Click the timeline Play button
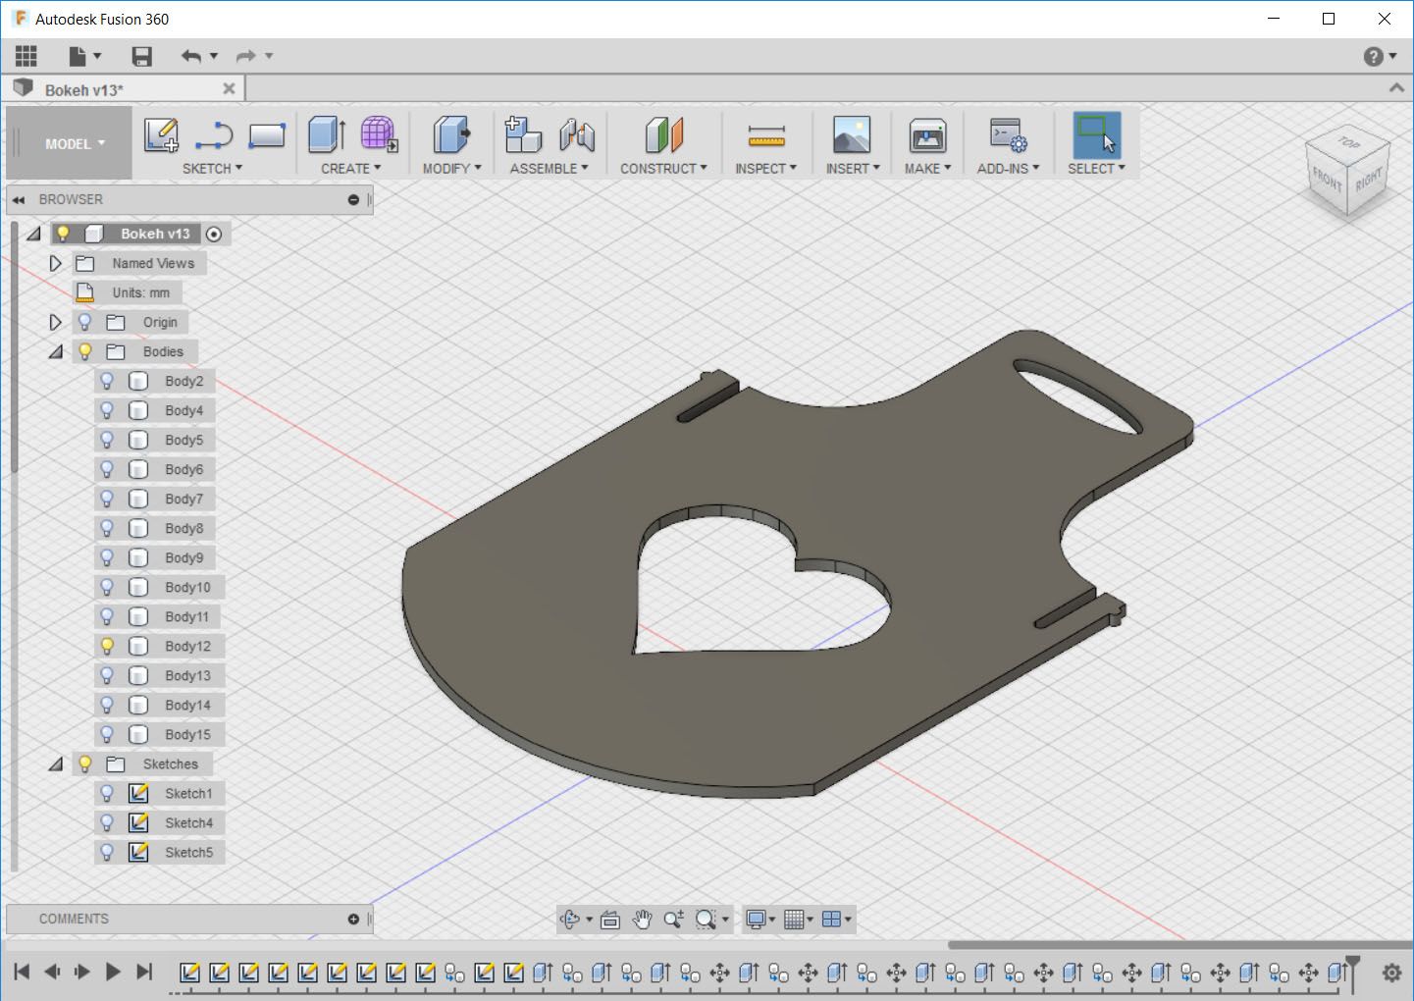Image resolution: width=1414 pixels, height=1001 pixels. coord(113,972)
